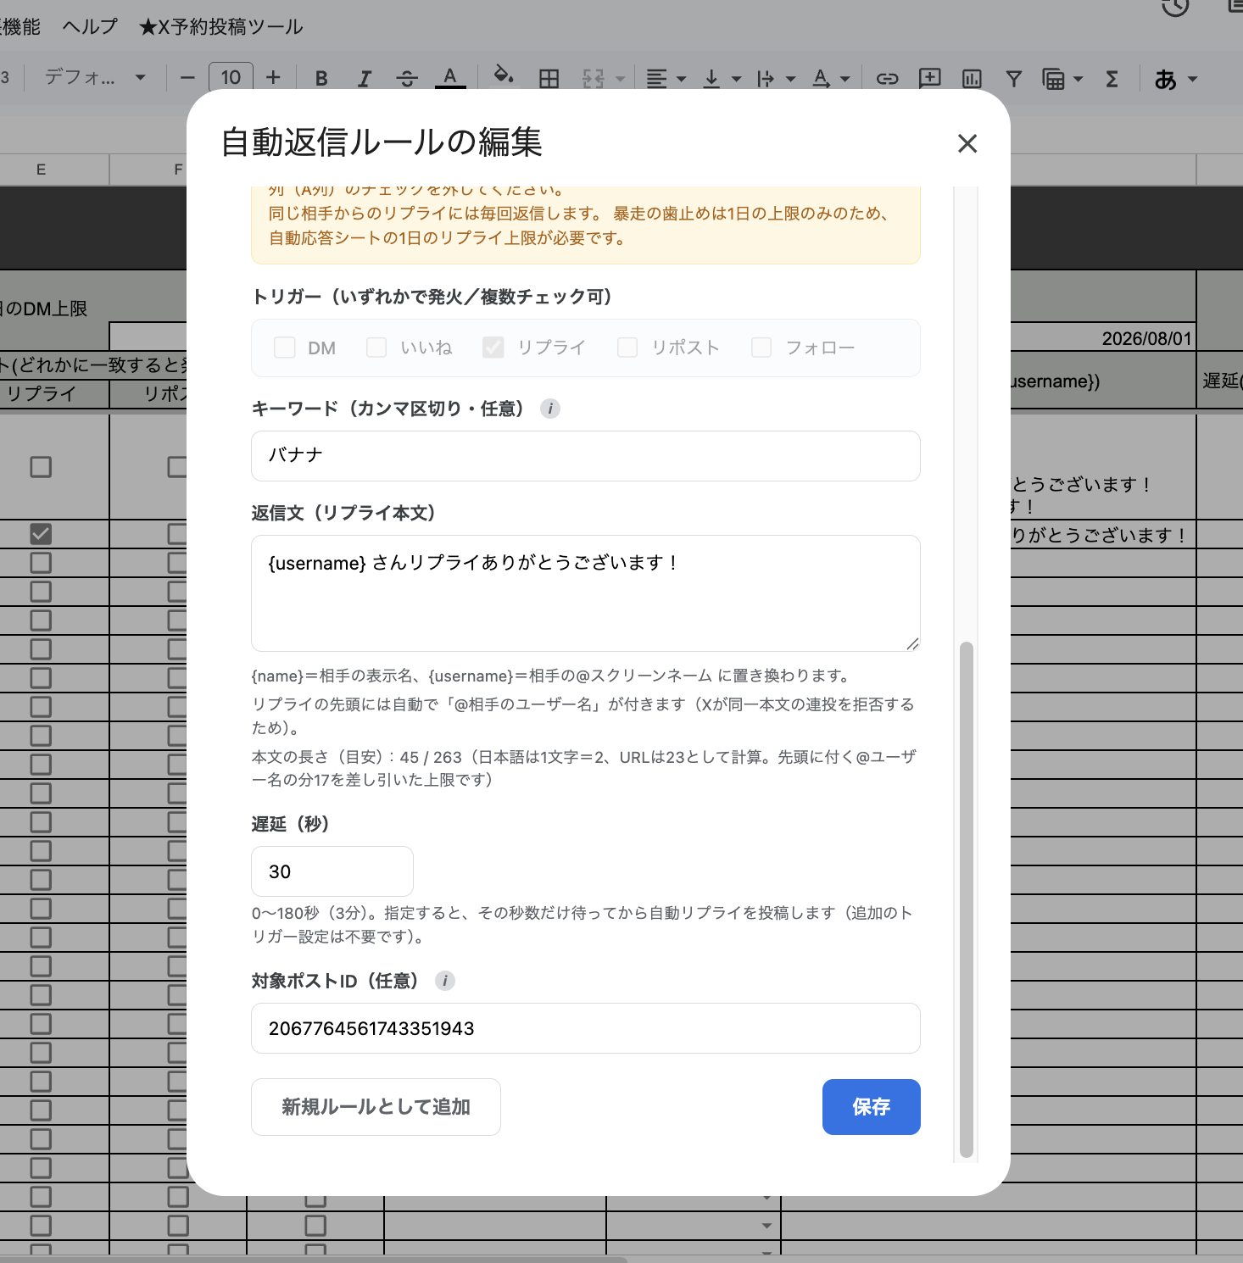Click 保存 button
The image size is (1243, 1263).
coord(872,1107)
